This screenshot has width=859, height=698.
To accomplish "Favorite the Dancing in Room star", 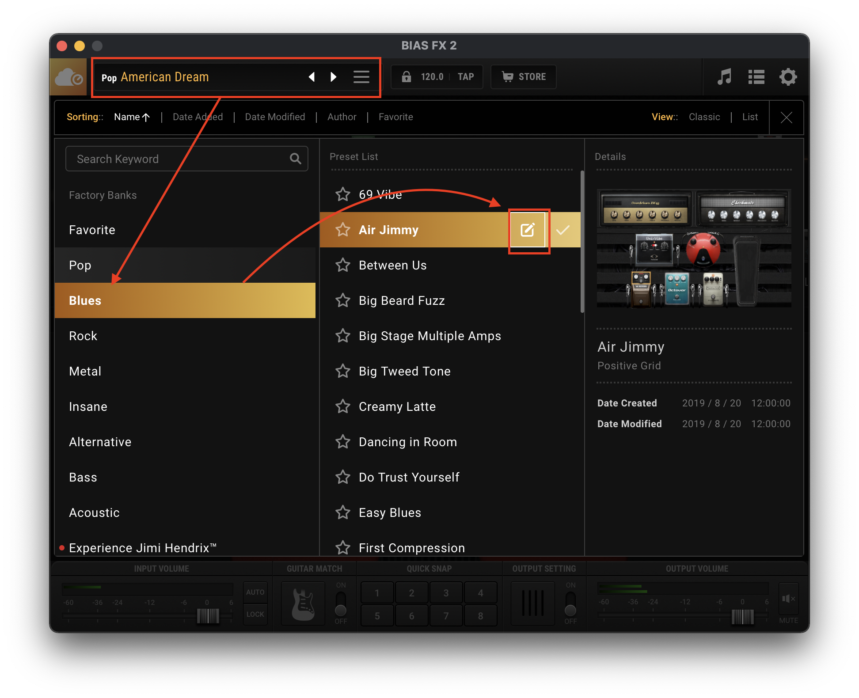I will (343, 442).
